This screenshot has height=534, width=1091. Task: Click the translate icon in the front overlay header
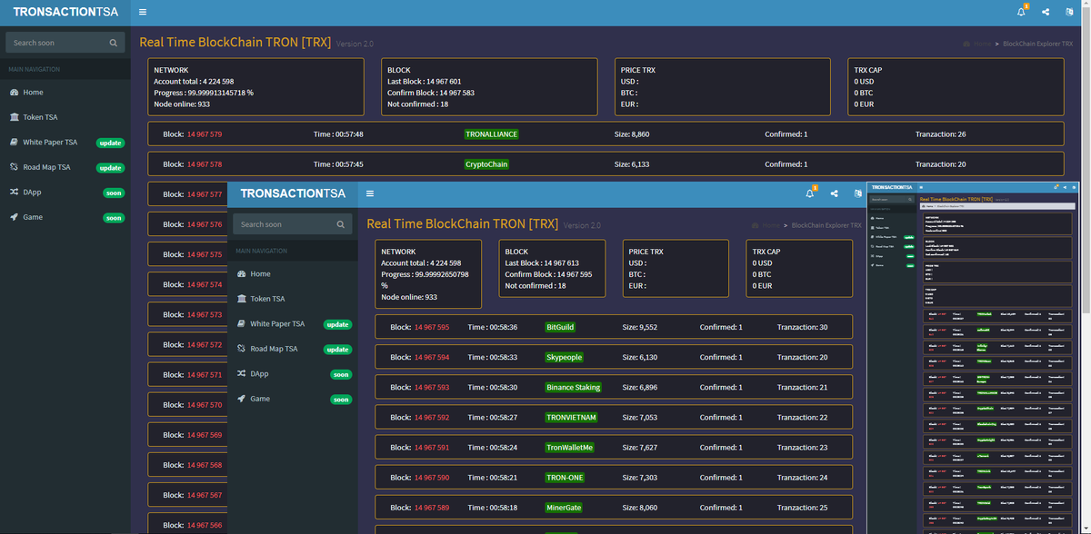tap(857, 193)
